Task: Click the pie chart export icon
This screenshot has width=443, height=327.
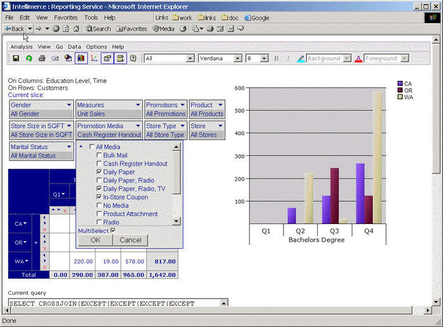Action: pos(68,58)
